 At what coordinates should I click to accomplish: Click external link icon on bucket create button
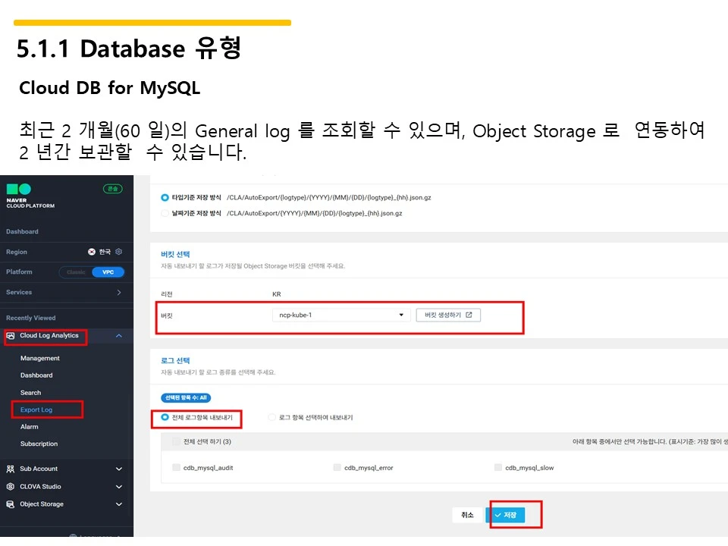point(469,315)
